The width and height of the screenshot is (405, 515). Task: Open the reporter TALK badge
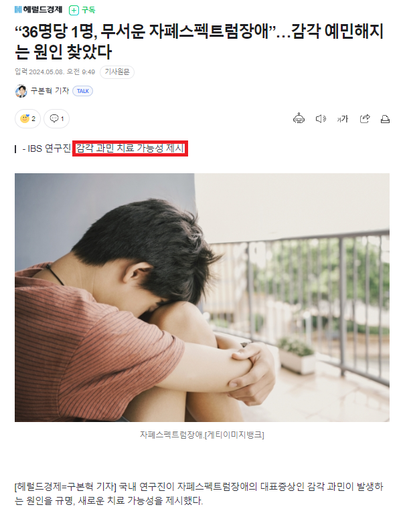[x=83, y=91]
